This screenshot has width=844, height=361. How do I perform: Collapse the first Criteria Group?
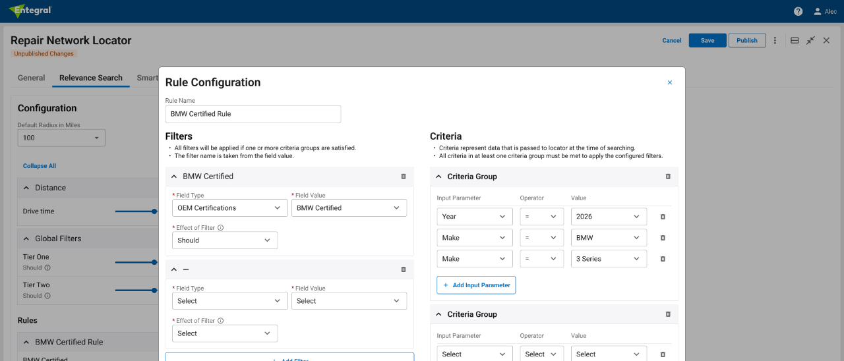[438, 177]
